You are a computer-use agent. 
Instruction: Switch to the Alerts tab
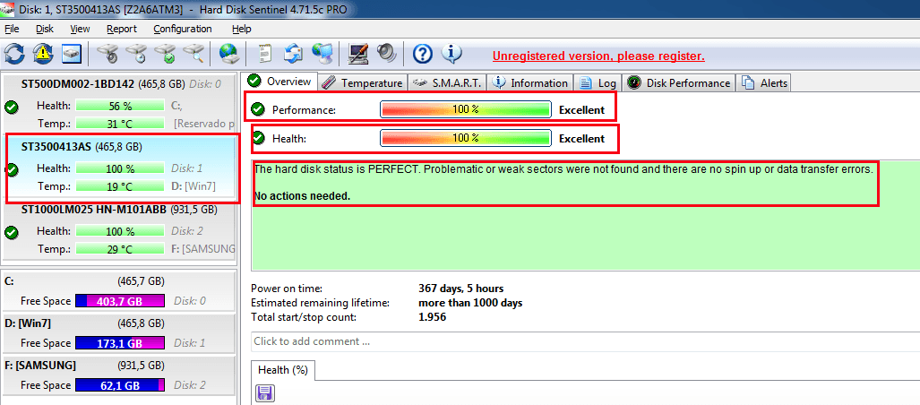coord(765,83)
